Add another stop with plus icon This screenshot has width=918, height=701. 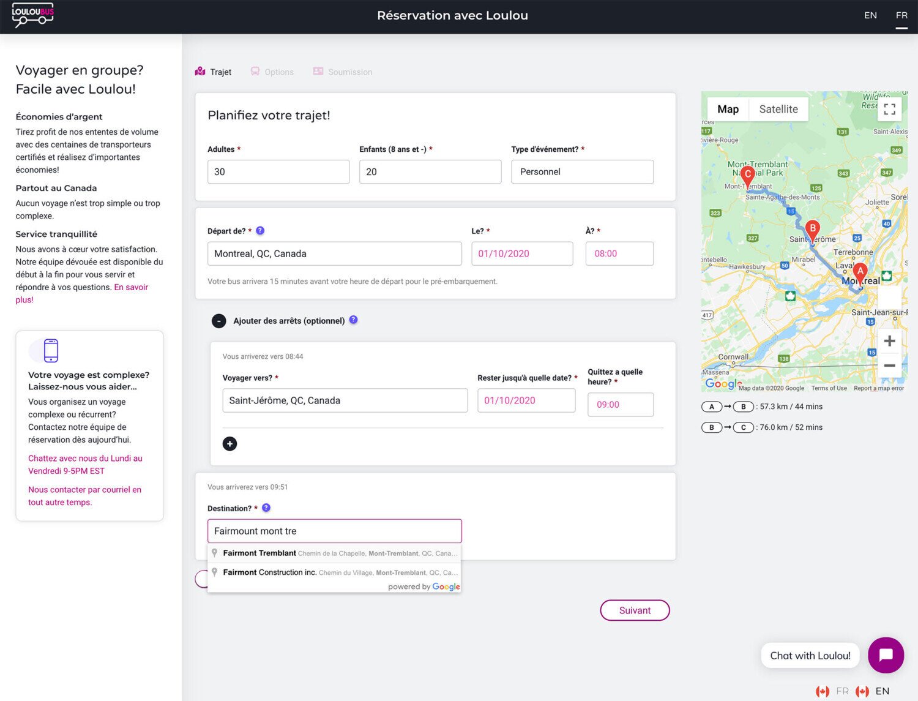[229, 444]
